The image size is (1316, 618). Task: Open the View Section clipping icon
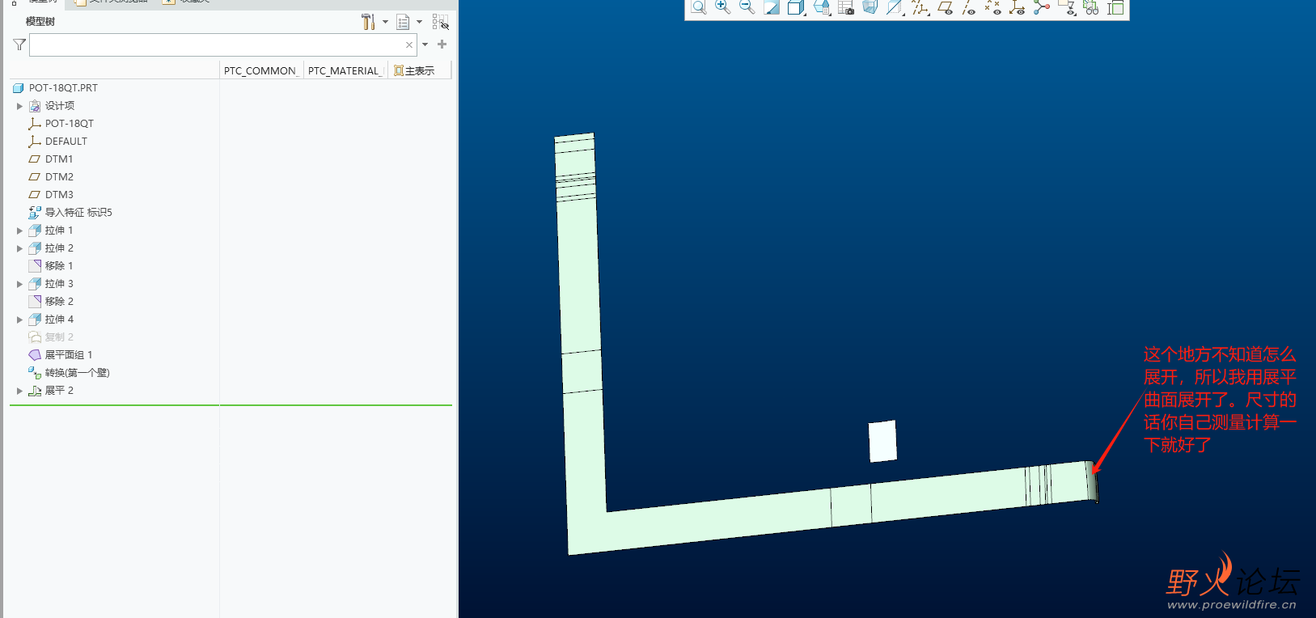[895, 7]
